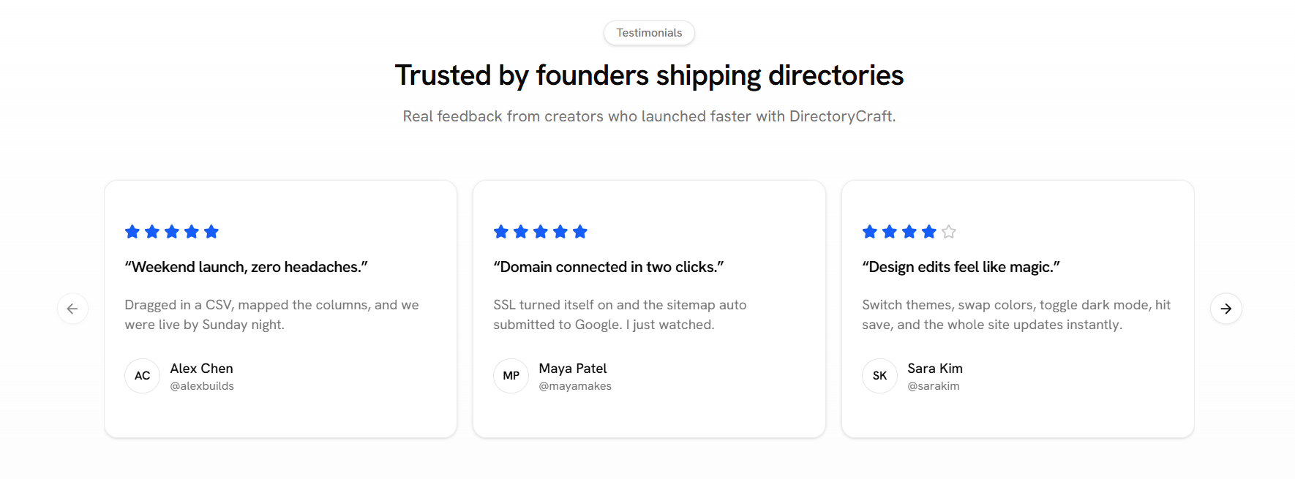Click the previous testimonial arrow button
Image resolution: width=1295 pixels, height=479 pixels.
72,309
